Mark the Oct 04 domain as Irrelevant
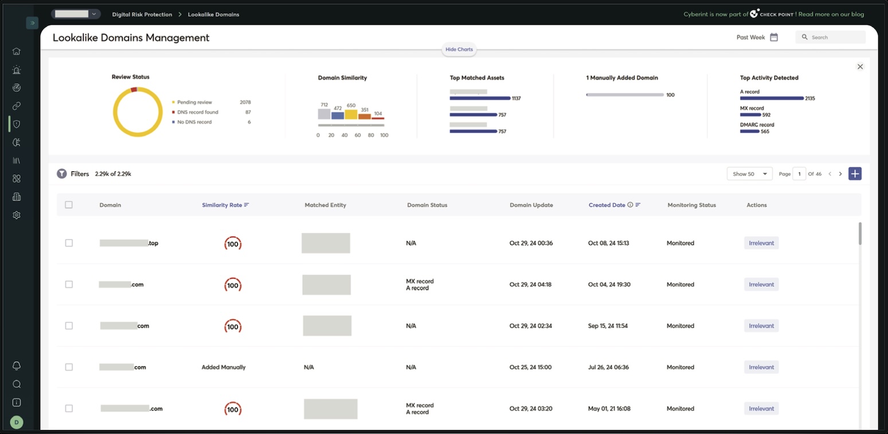The height and width of the screenshot is (434, 888). [x=761, y=284]
